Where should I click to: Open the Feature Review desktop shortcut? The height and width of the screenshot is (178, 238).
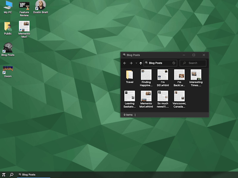(x=24, y=9)
